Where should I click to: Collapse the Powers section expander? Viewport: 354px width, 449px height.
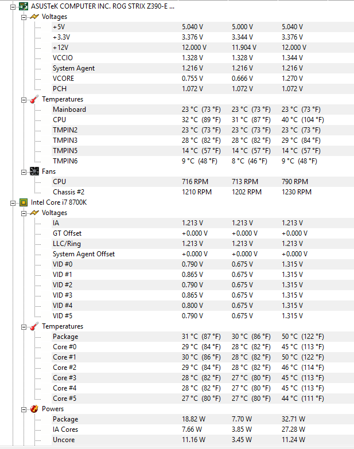(24, 409)
